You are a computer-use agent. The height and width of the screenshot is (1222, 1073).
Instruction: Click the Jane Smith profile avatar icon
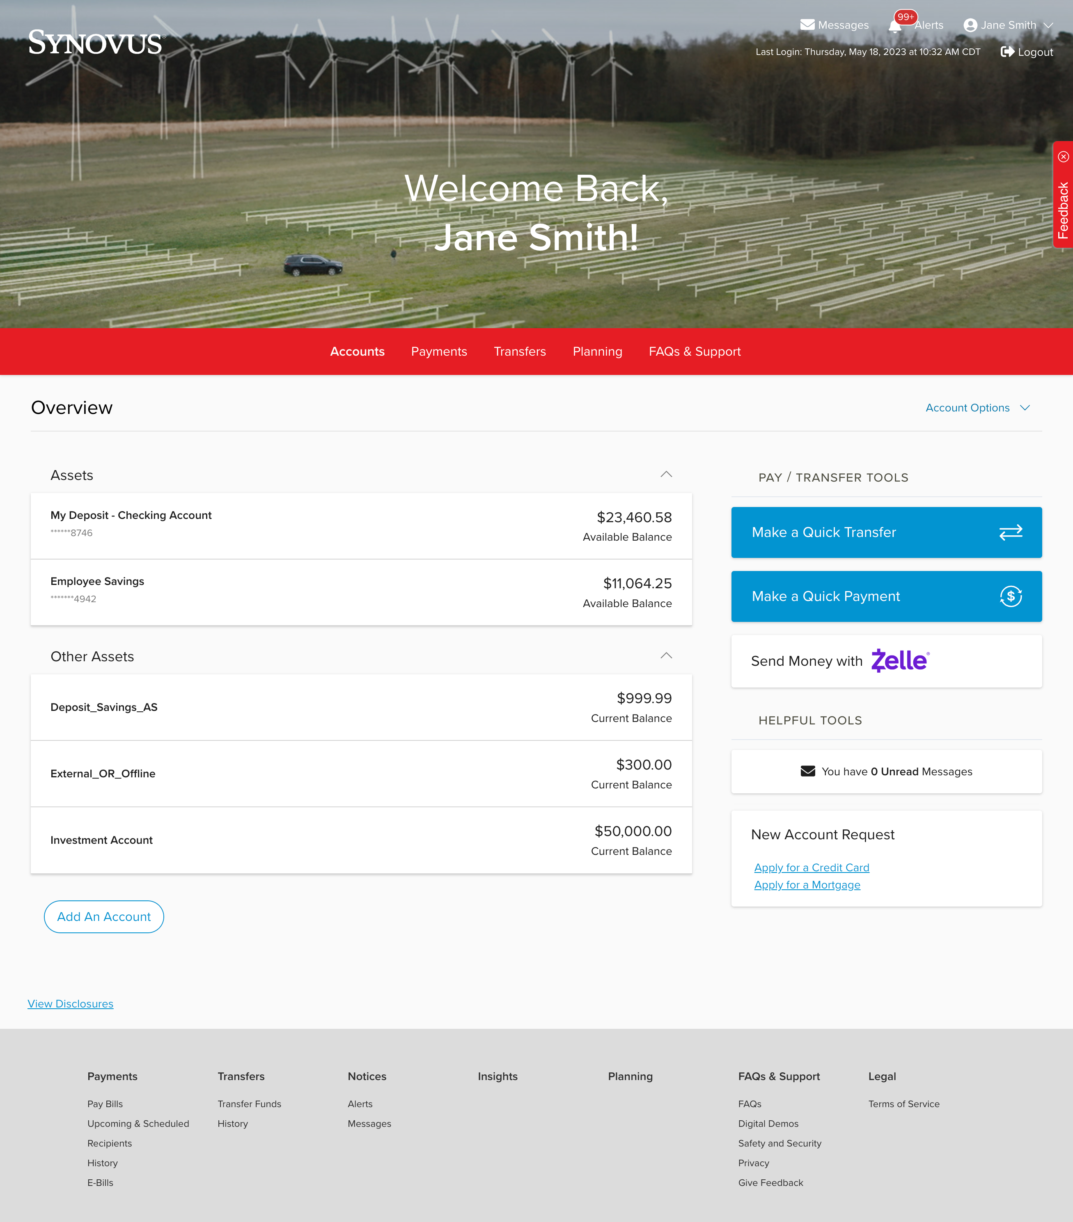pyautogui.click(x=970, y=25)
